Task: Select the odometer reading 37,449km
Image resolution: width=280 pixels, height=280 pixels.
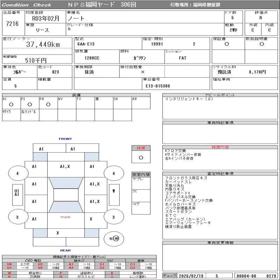Action: (x=43, y=44)
